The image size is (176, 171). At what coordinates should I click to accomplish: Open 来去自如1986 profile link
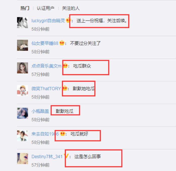click(x=45, y=134)
